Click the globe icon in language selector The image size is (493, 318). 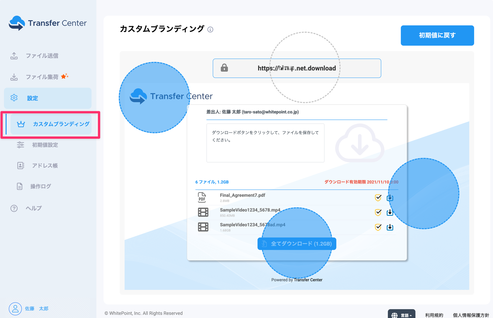point(394,315)
